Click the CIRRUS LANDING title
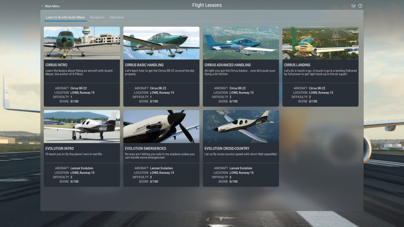The image size is (404, 227). 297,65
